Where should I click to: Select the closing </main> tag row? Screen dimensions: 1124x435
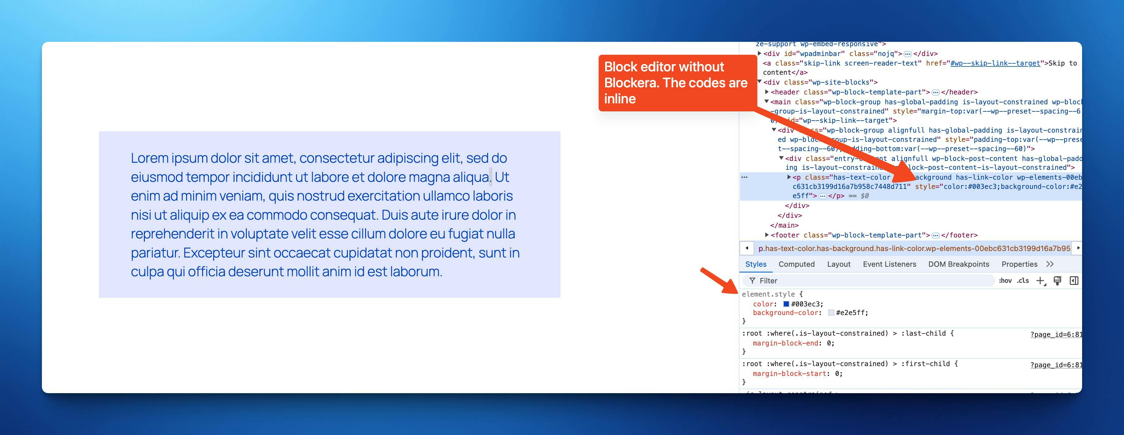coord(784,225)
